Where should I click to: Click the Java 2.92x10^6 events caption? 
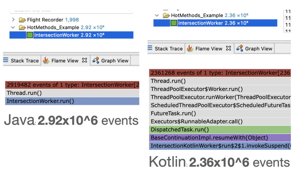coord(71,120)
